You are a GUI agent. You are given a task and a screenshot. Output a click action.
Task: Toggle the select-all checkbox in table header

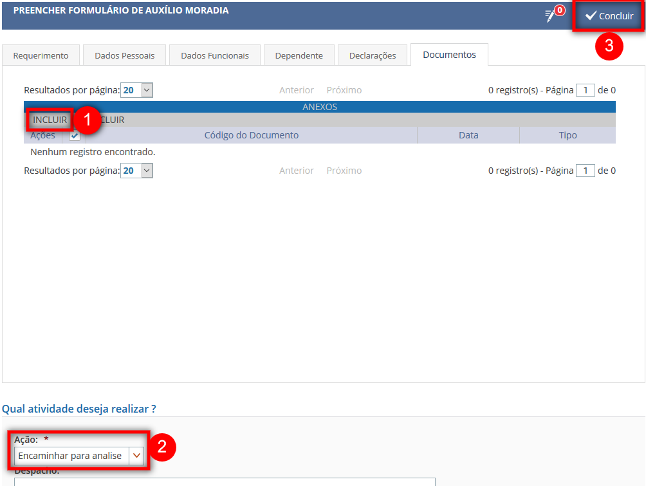[x=75, y=136]
